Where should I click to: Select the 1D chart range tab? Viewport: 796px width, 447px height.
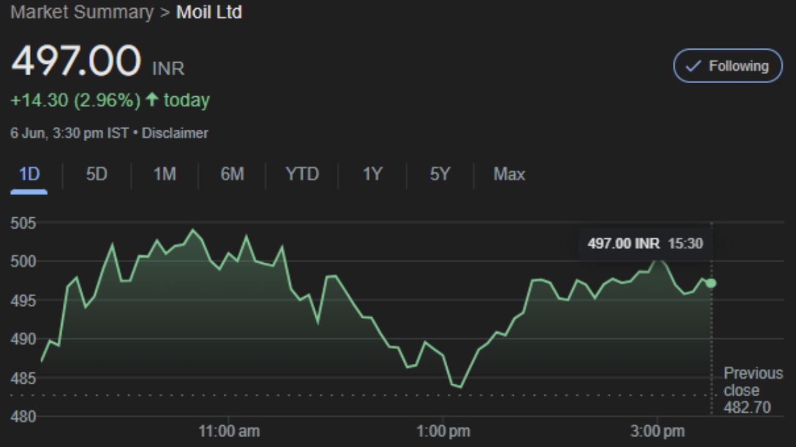[29, 174]
